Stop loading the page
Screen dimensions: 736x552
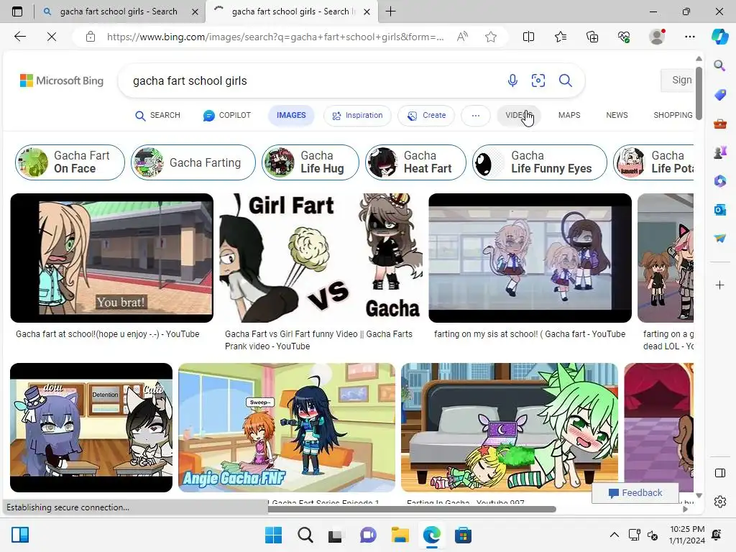[52, 37]
